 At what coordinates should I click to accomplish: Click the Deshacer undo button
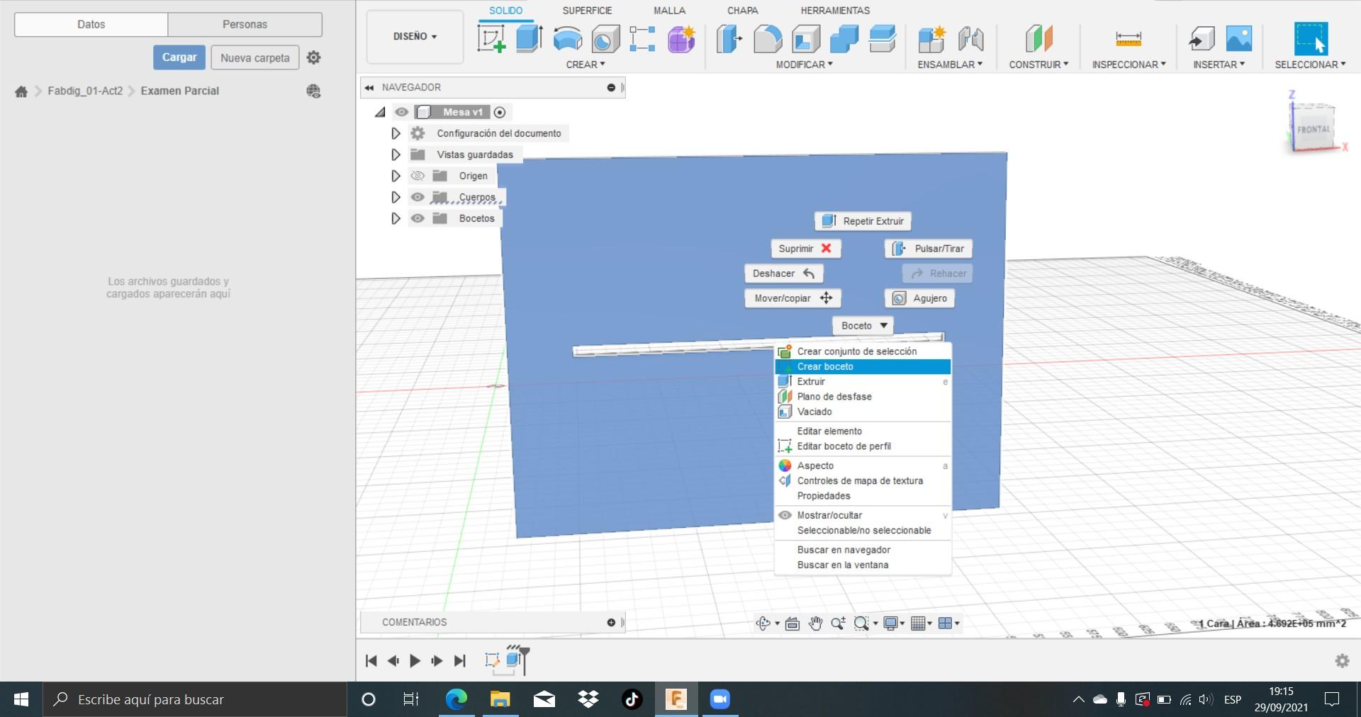783,273
